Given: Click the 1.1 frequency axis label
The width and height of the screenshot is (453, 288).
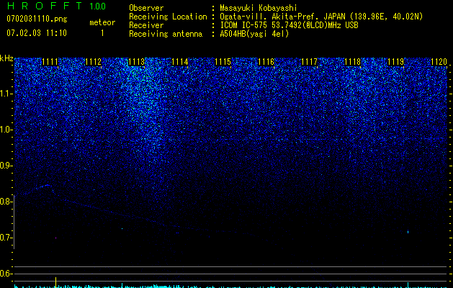Looking at the screenshot, I should [x=6, y=94].
